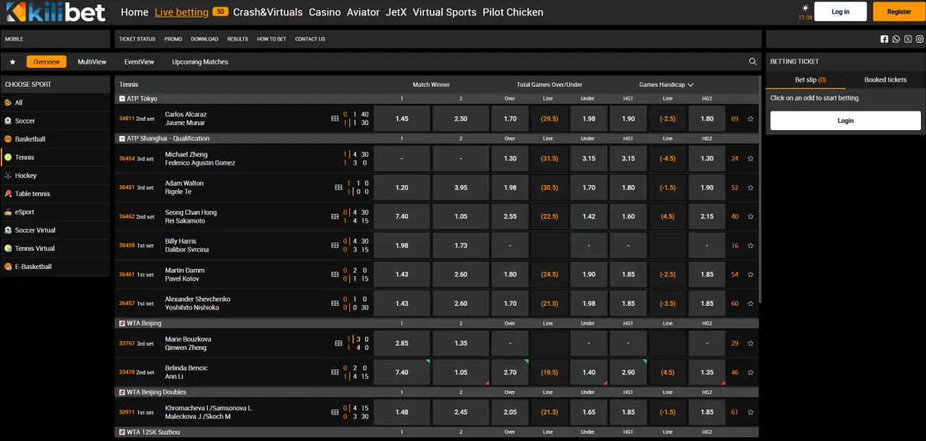Viewport: 926px width, 441px height.
Task: Switch to the EventView tab
Action: click(x=139, y=62)
